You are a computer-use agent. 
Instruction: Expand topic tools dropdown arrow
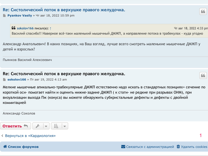[46, 126]
